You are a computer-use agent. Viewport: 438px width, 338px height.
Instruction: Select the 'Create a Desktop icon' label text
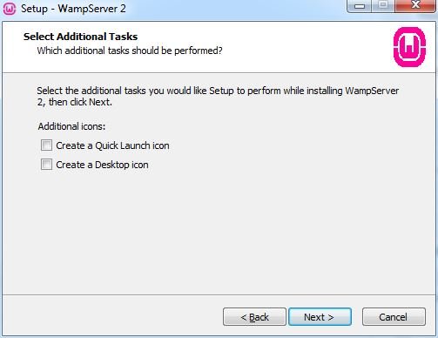point(102,165)
